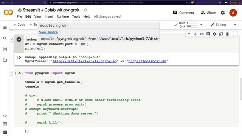The height and width of the screenshot is (136, 242).
Task: Open the Runtime menu
Action: pos(62,17)
